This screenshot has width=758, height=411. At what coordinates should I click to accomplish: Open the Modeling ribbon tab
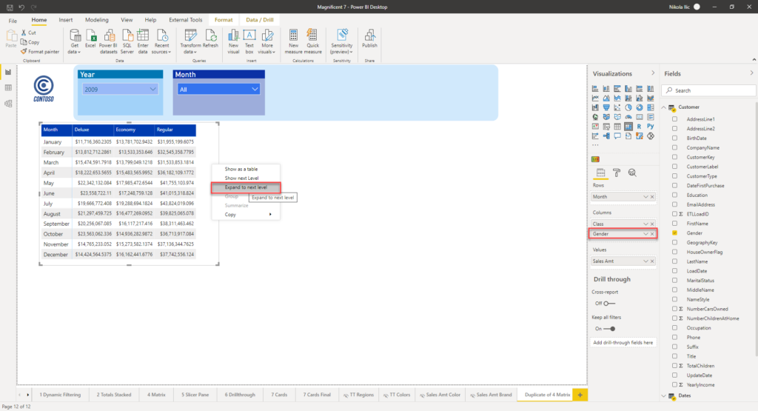[x=97, y=20]
